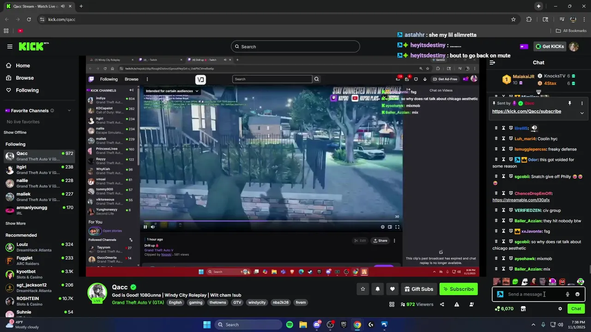Collapse the chat panel with arrow icon

click(x=493, y=63)
